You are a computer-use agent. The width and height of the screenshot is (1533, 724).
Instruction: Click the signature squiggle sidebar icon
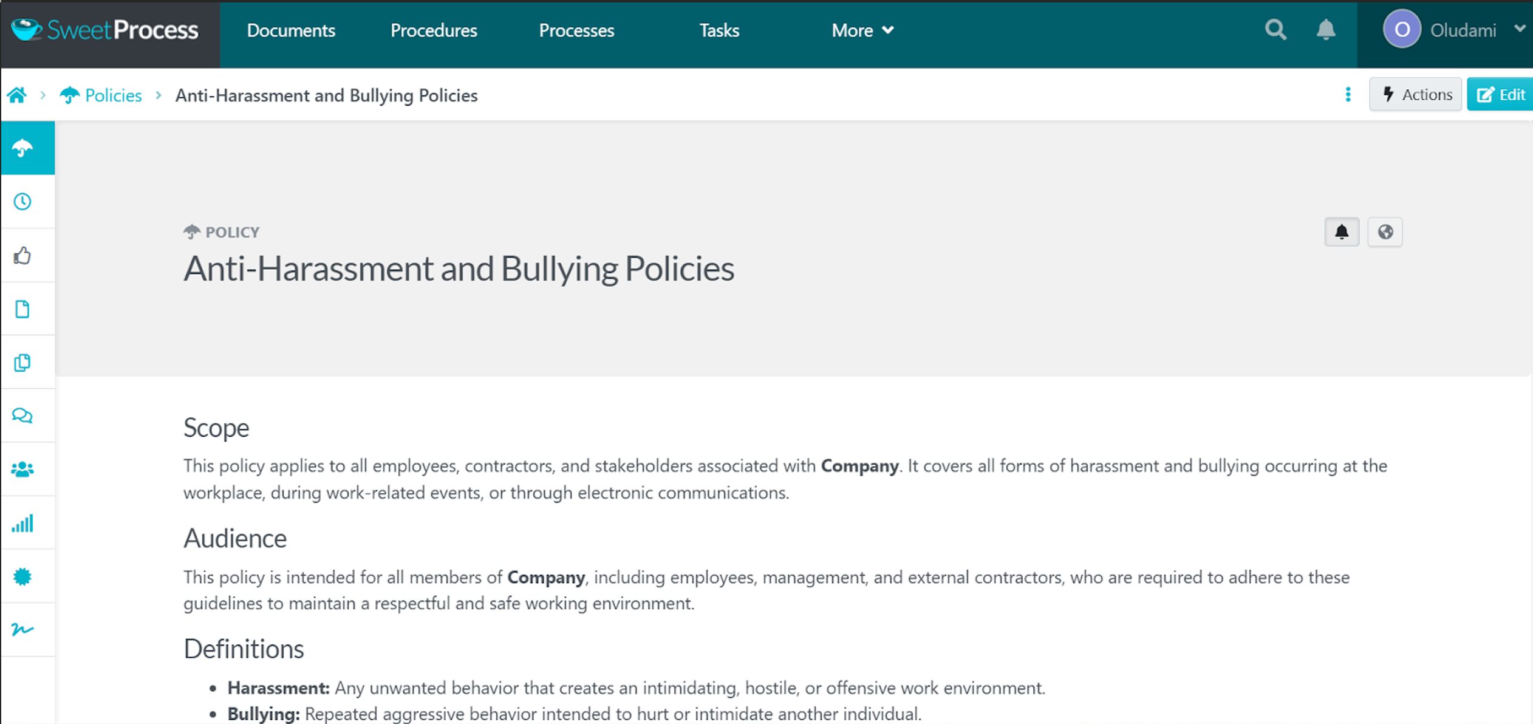(x=23, y=630)
